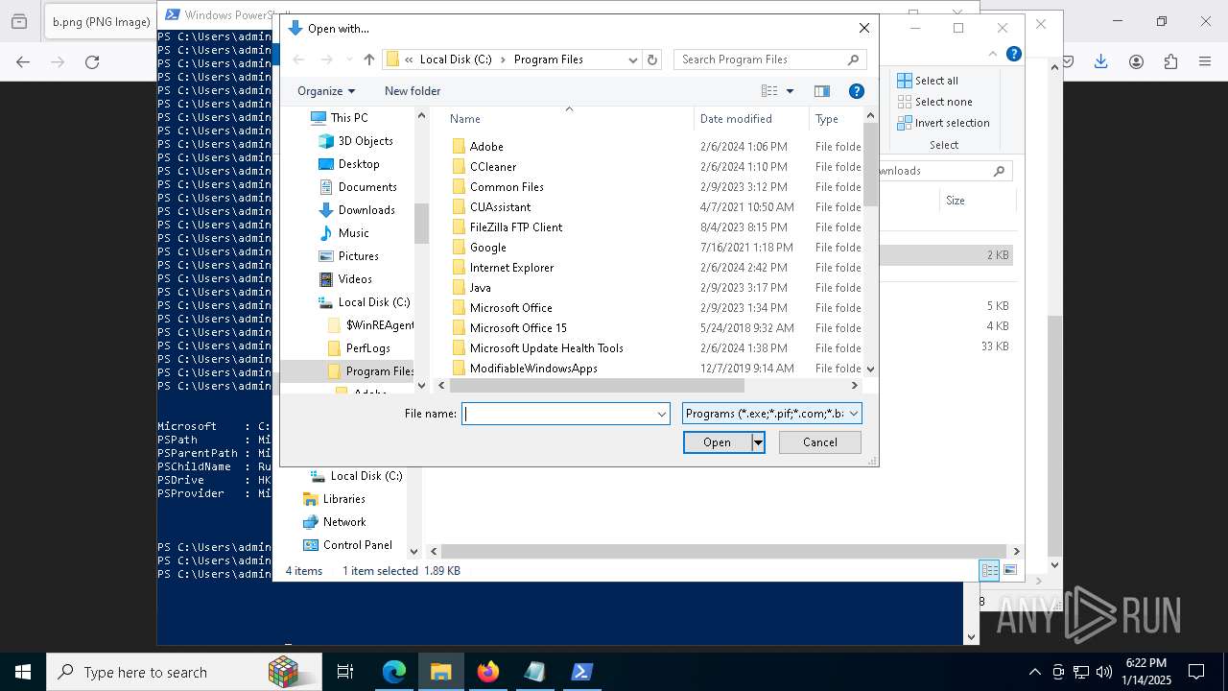Switch Explorer to large icons view

1009,570
